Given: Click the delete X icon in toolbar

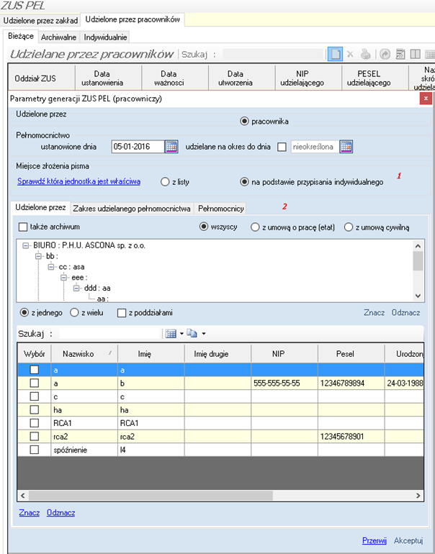Looking at the screenshot, I should pos(350,54).
